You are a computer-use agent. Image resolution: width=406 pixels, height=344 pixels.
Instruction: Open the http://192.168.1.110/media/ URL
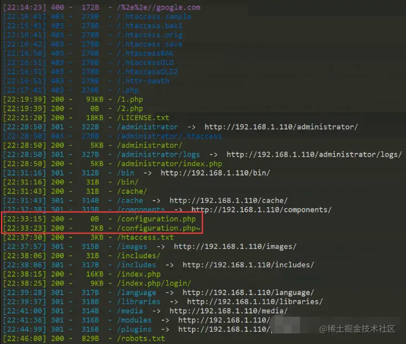tap(229, 311)
